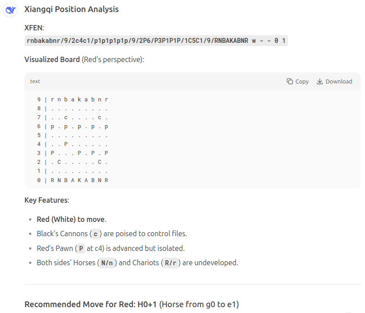
Task: Click board row 9 in code block
Action: tap(73, 100)
